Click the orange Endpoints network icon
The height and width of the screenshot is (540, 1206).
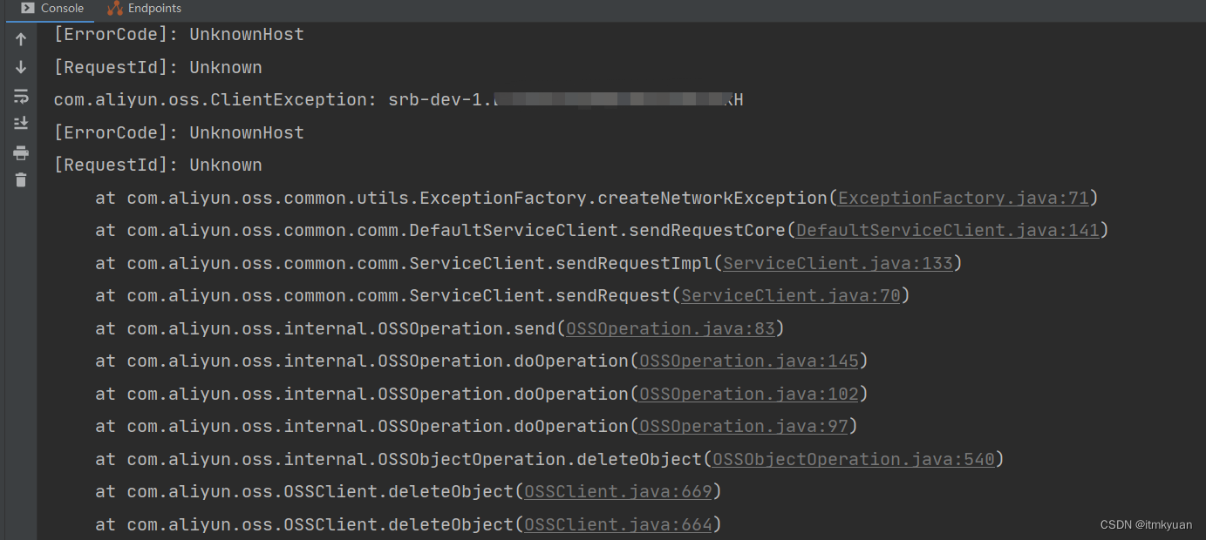pos(114,9)
